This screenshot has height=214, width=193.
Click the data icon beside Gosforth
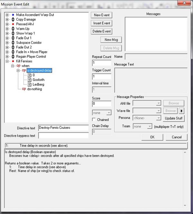(x=29, y=80)
